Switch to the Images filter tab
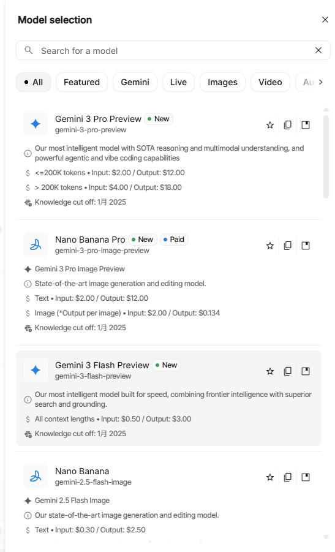Screen dimensions: 335x552 (x=222, y=82)
